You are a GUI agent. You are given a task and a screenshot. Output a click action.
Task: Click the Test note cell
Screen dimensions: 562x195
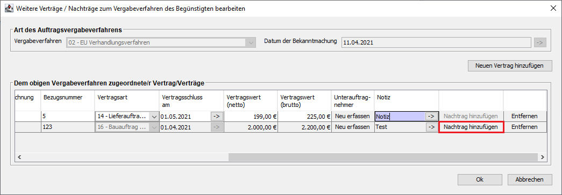click(x=400, y=127)
